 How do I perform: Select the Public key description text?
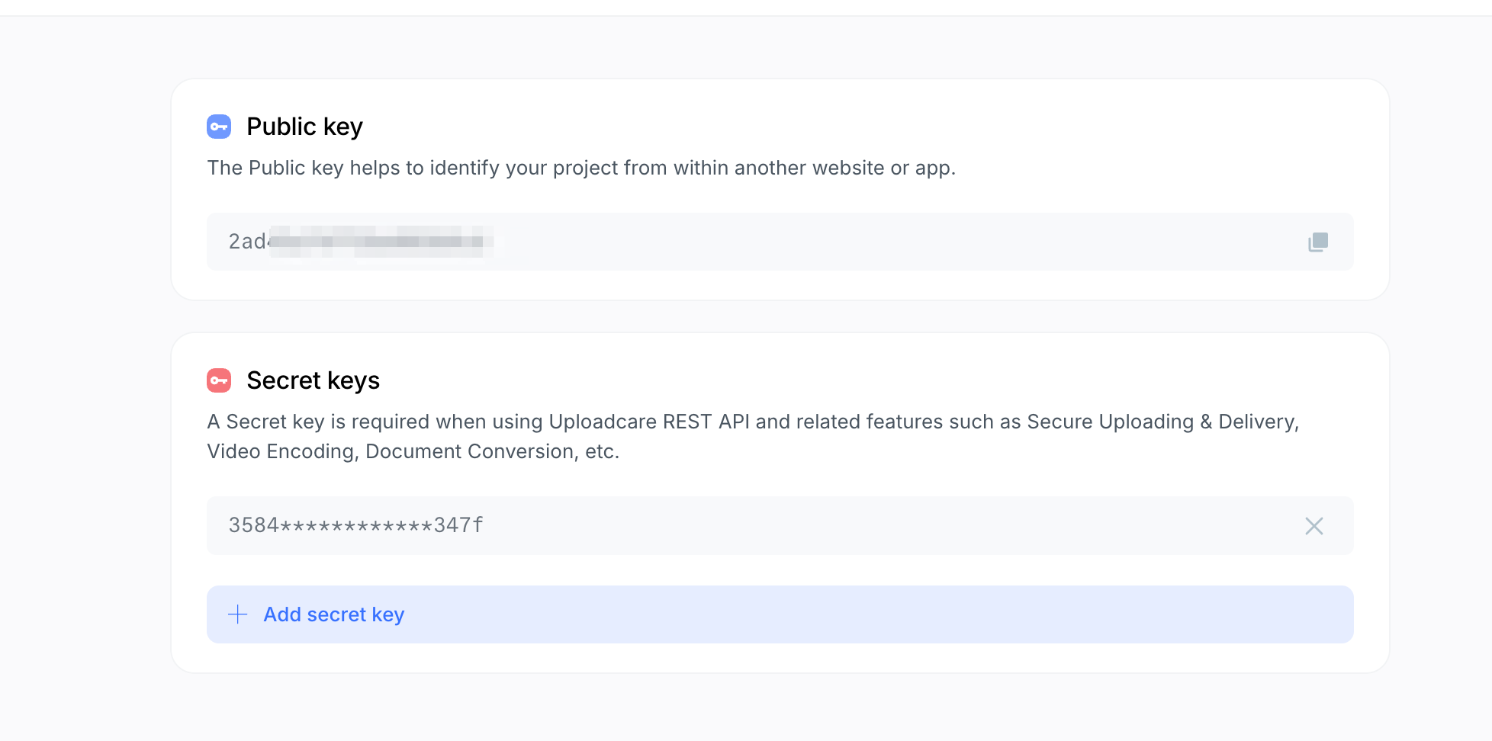581,168
